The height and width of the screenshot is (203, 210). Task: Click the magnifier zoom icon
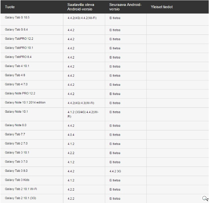[x=205, y=198]
